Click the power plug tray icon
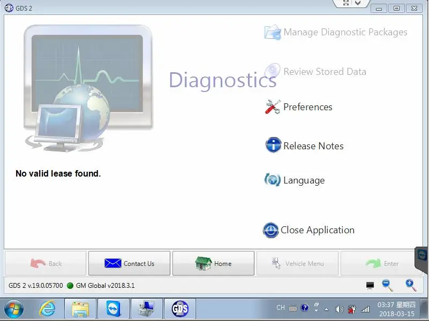Image resolution: width=429 pixels, height=321 pixels. (x=352, y=309)
